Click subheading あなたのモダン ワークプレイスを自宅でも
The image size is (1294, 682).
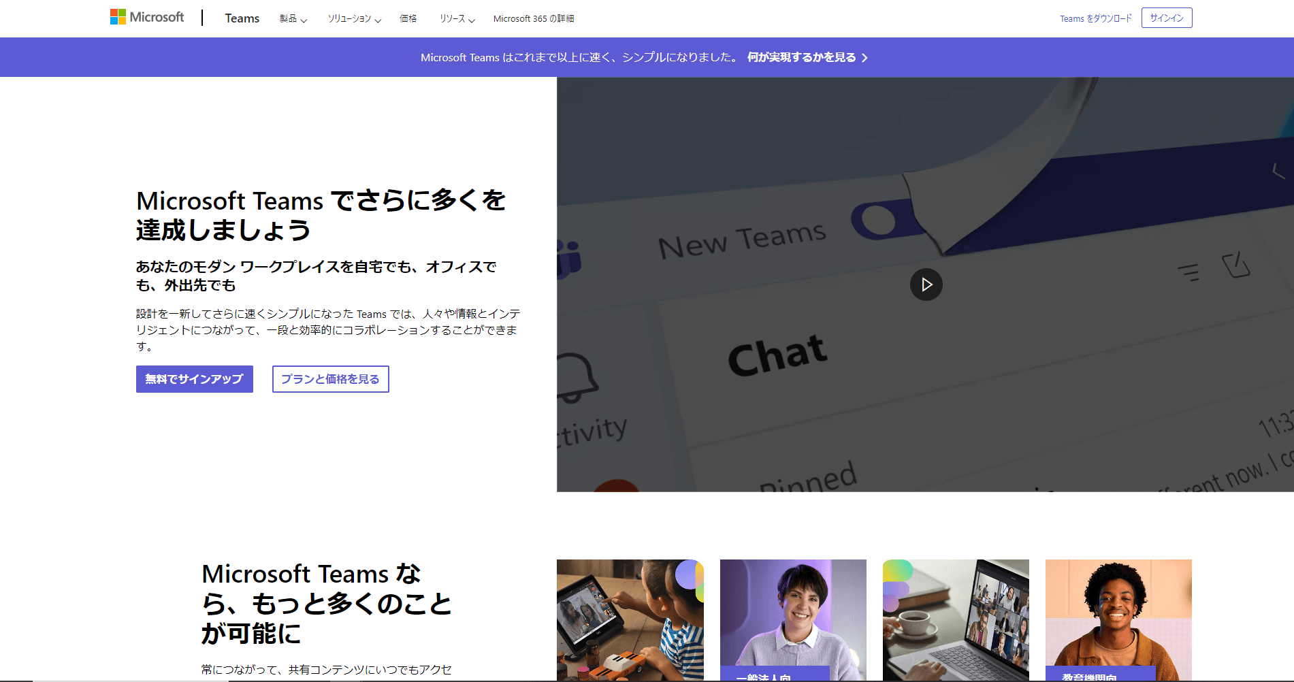(x=316, y=276)
